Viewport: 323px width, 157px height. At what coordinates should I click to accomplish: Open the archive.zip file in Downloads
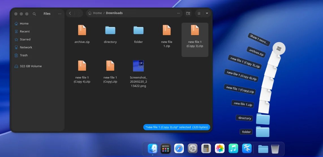pyautogui.click(x=82, y=30)
